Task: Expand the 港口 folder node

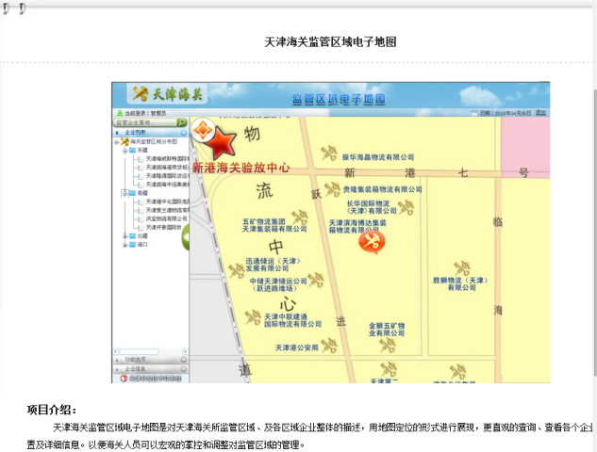Action: click(124, 245)
